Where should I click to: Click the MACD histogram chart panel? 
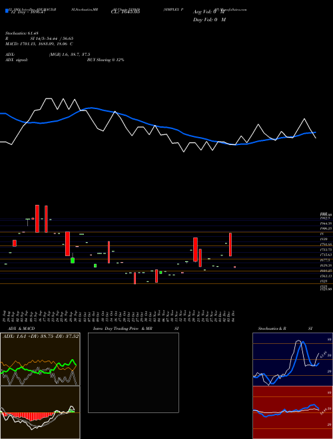click(x=40, y=412)
